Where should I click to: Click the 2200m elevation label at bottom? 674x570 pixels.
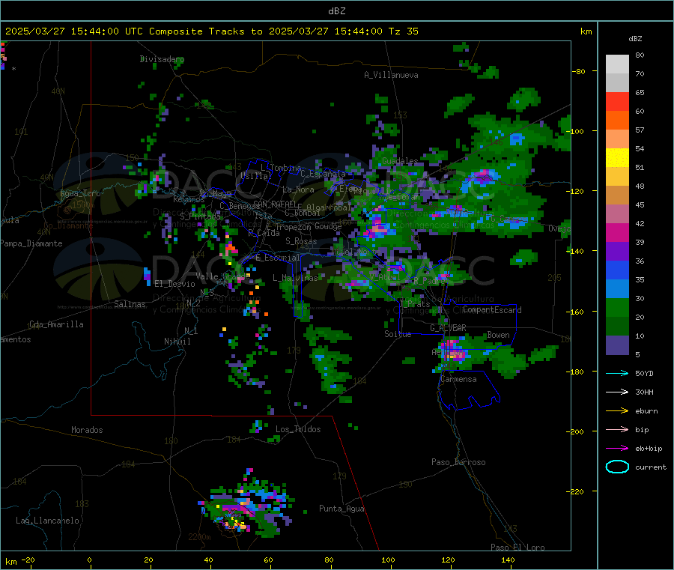(199, 537)
